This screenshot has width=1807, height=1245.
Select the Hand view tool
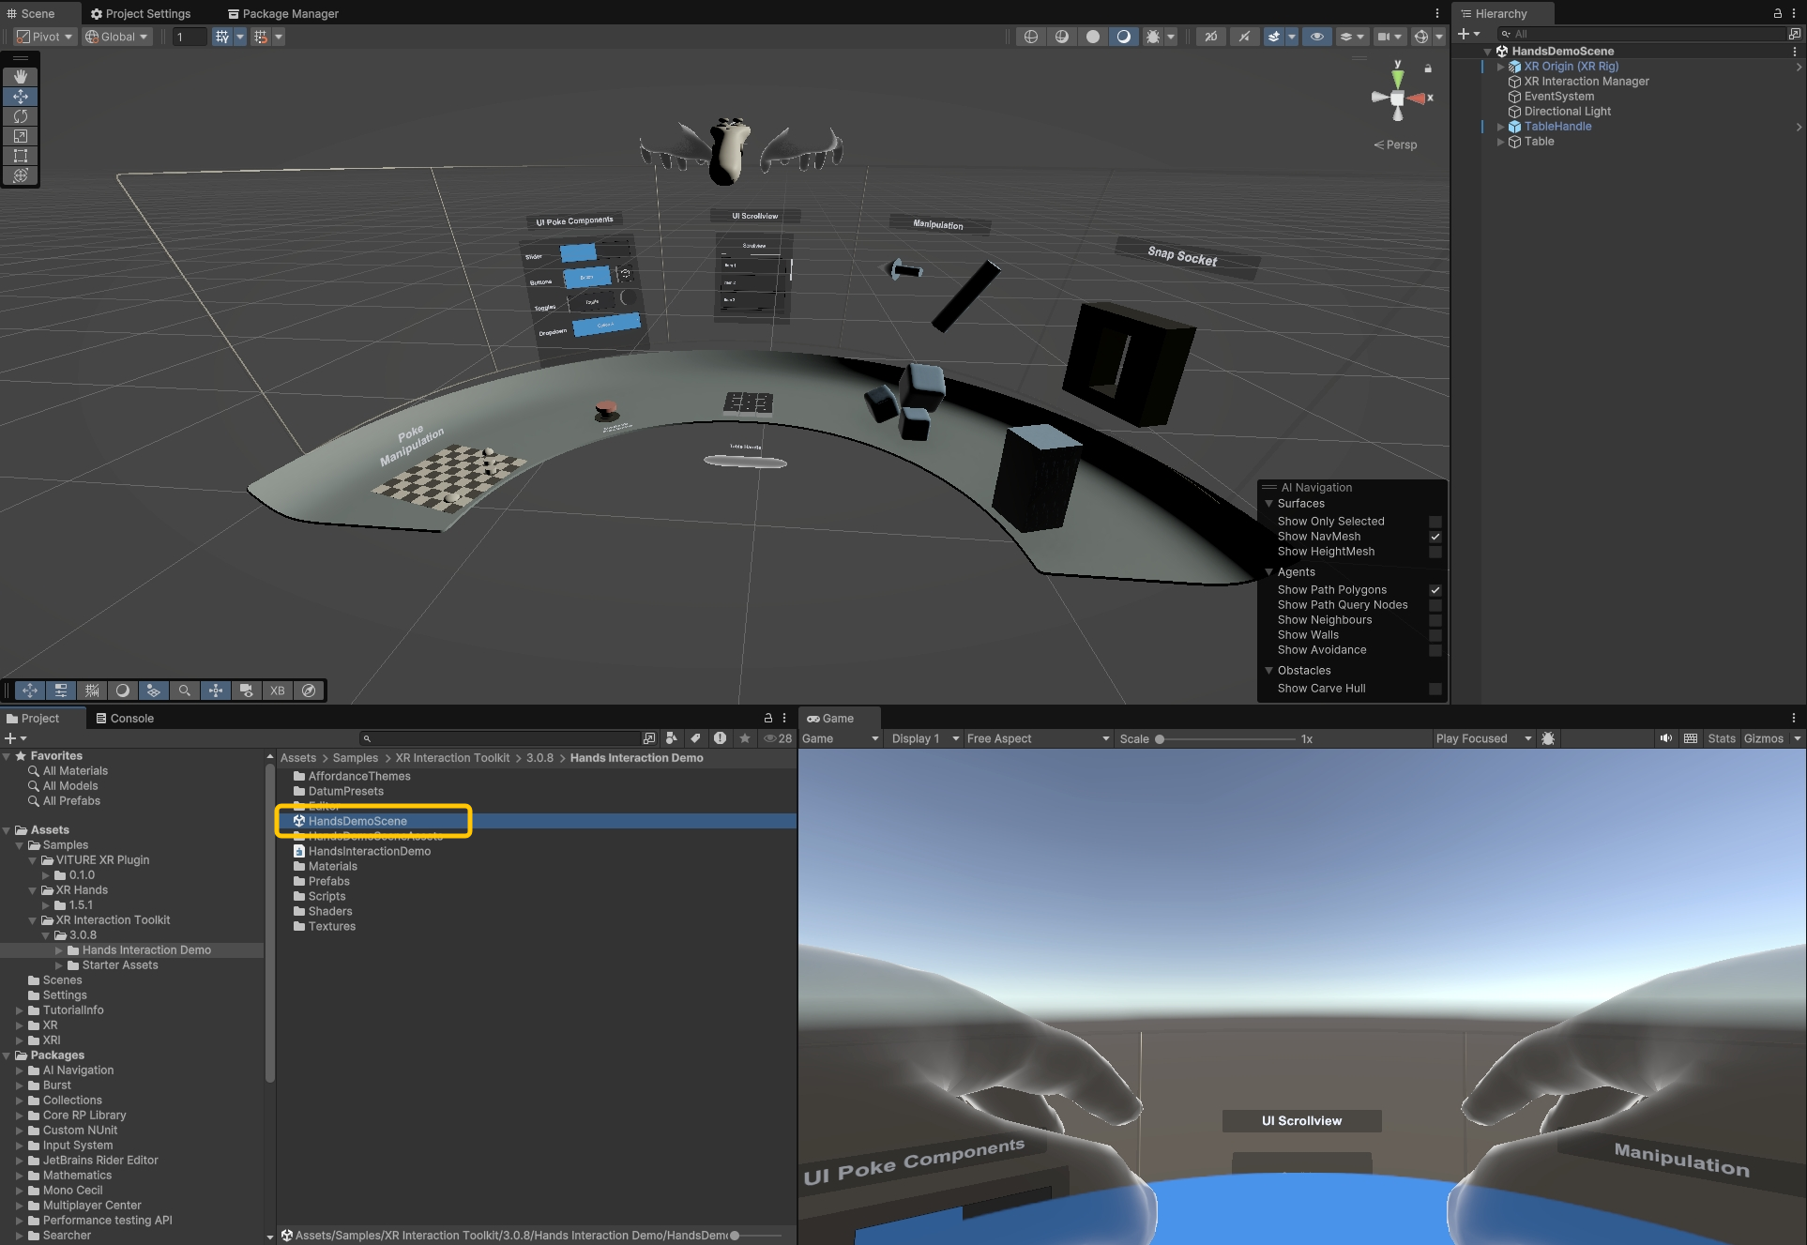pos(21,77)
